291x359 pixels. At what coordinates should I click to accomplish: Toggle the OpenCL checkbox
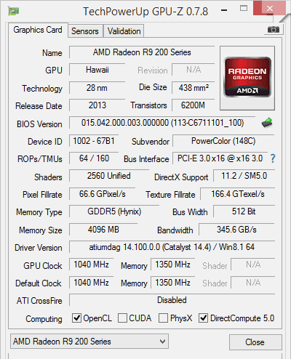[76, 318]
